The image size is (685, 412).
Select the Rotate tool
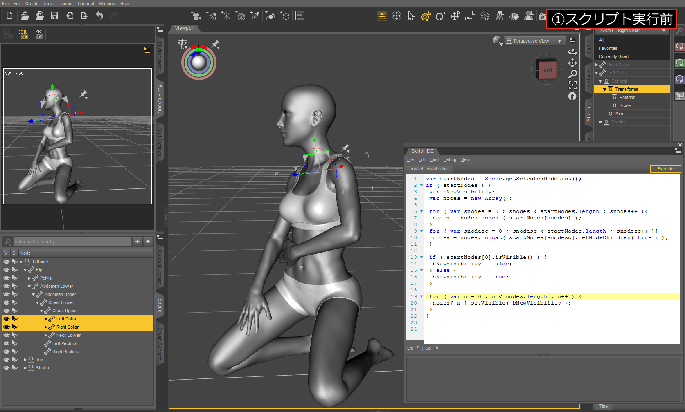[x=440, y=16]
